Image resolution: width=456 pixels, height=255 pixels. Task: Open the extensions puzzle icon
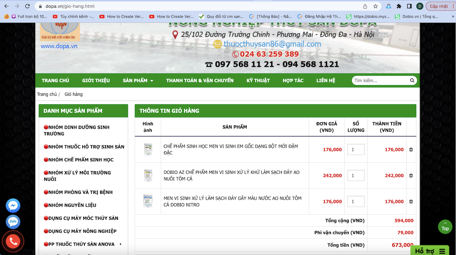(x=399, y=6)
